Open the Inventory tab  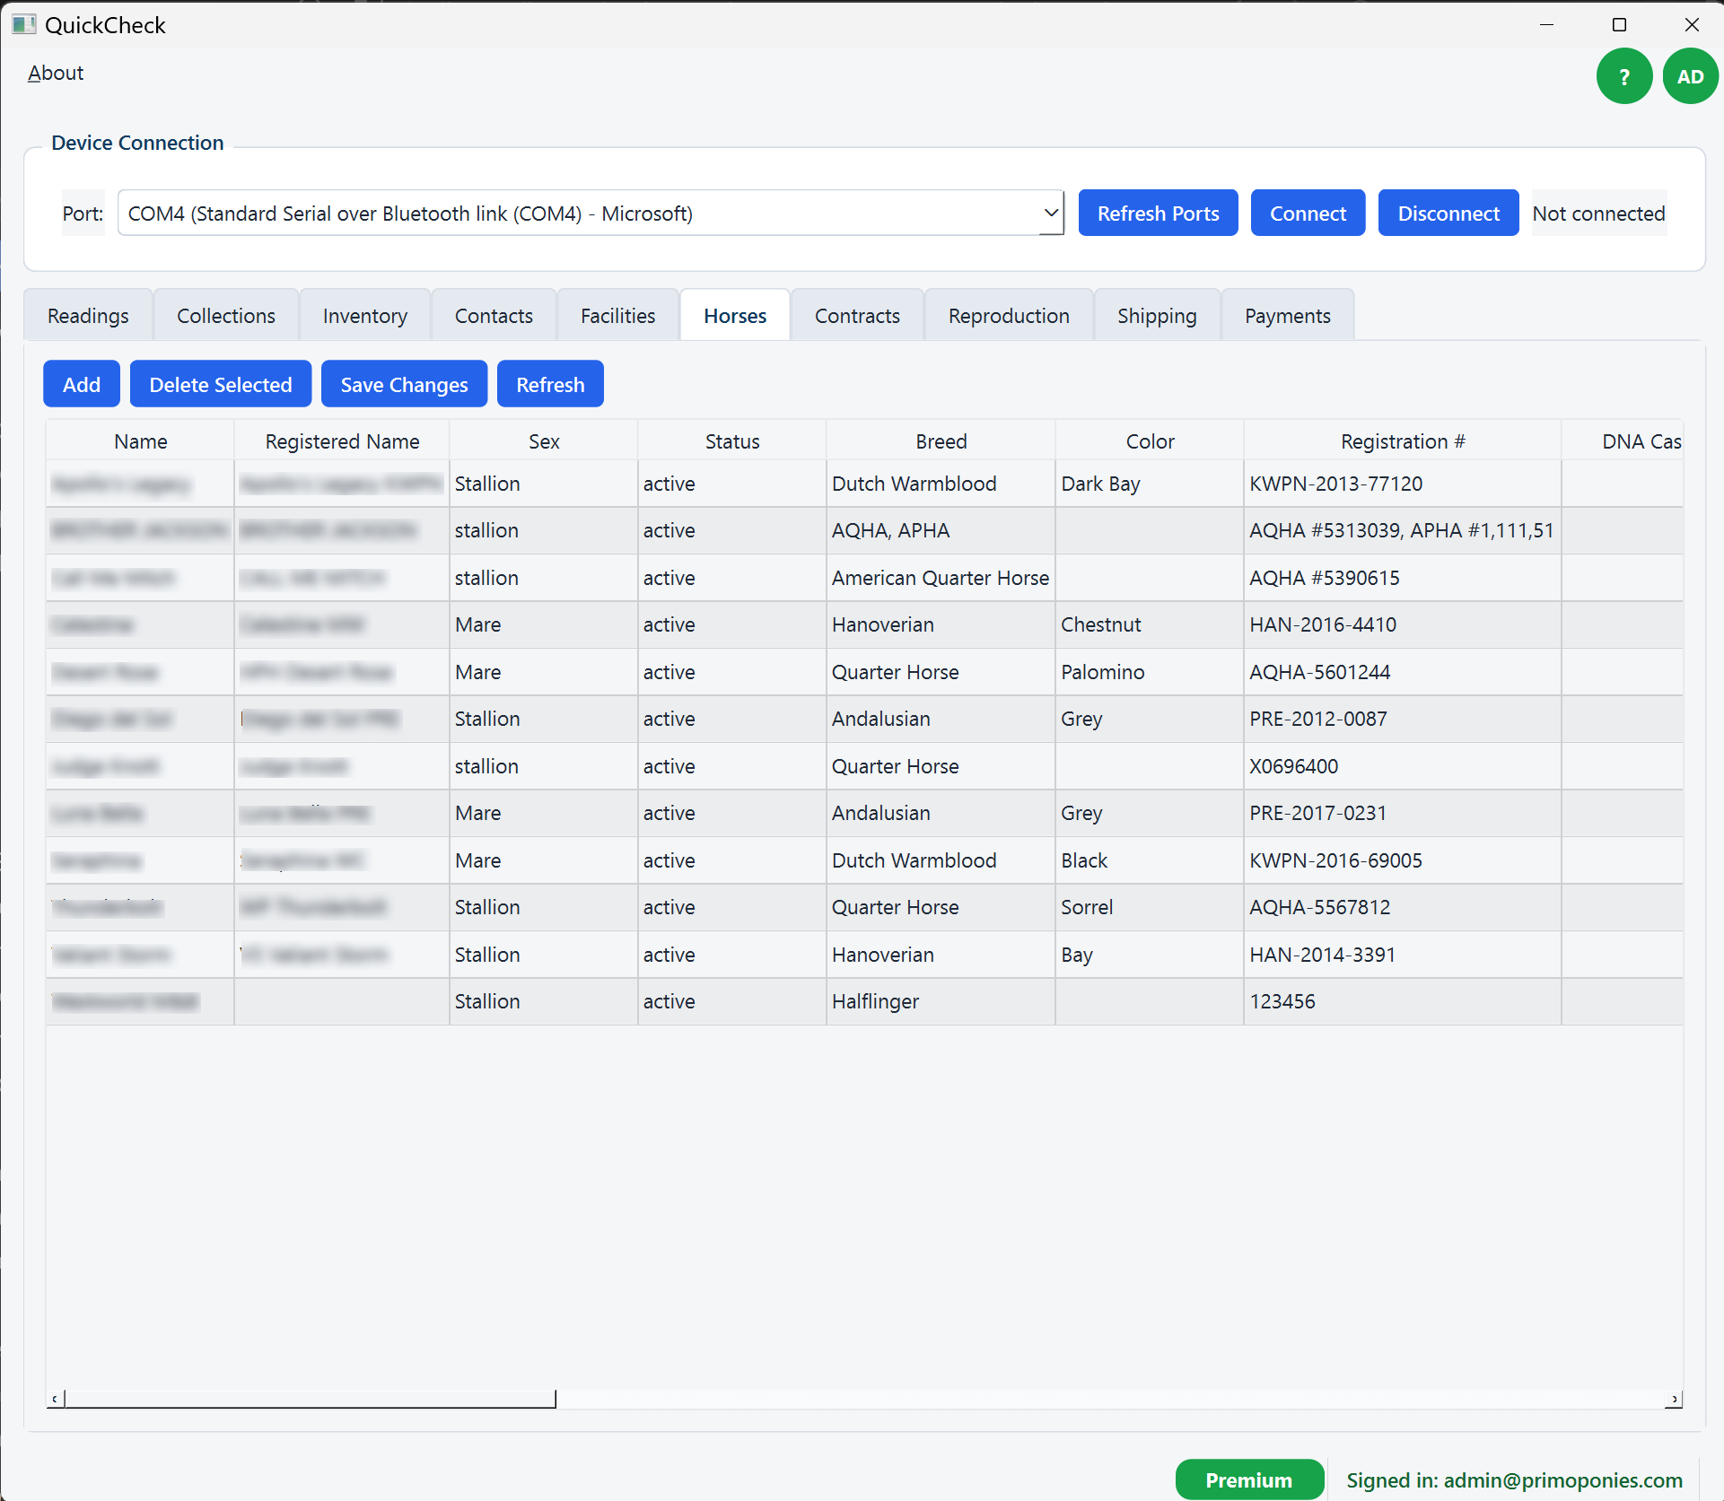click(365, 316)
